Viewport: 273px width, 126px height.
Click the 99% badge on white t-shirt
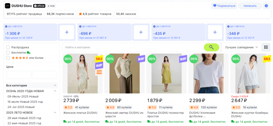click(x=194, y=59)
